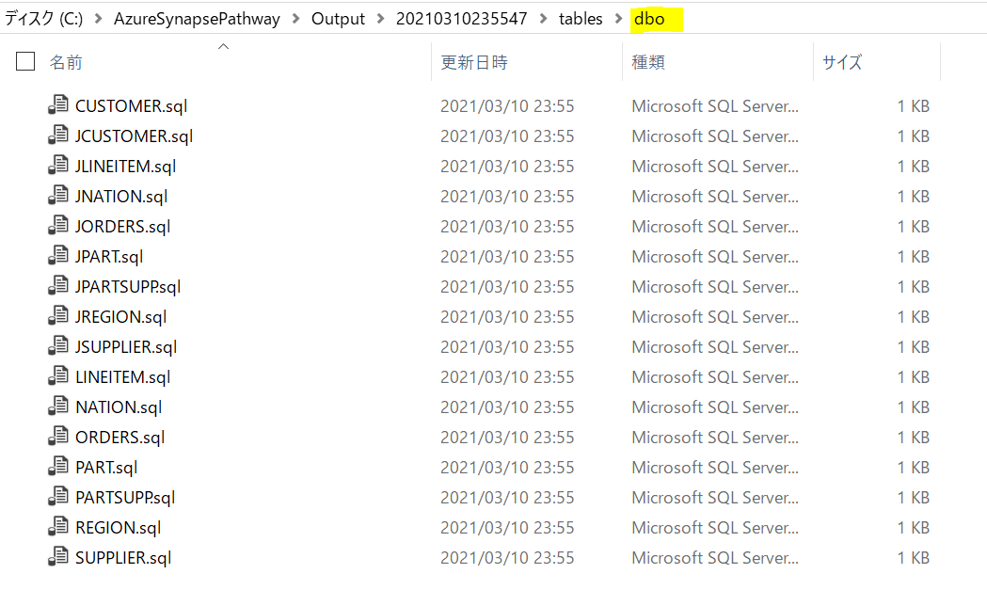Click the type cell of JORDERS.sql
This screenshot has width=987, height=590.
pos(715,227)
